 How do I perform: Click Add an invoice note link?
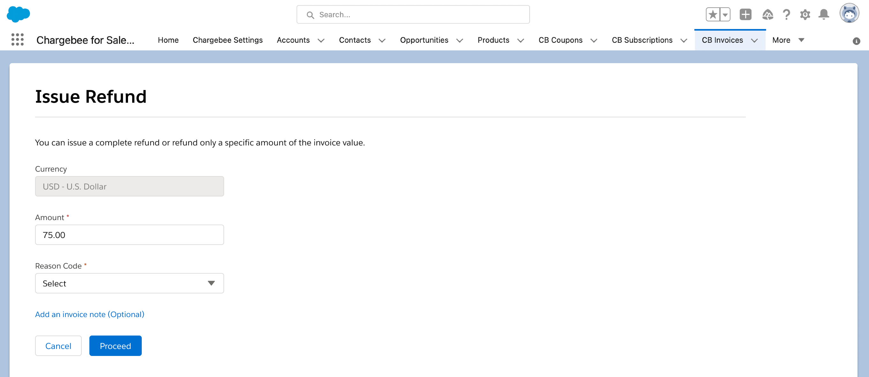[x=89, y=314]
